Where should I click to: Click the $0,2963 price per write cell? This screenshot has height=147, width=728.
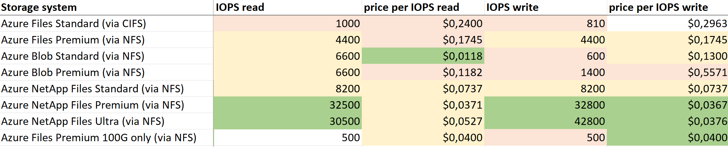click(667, 23)
